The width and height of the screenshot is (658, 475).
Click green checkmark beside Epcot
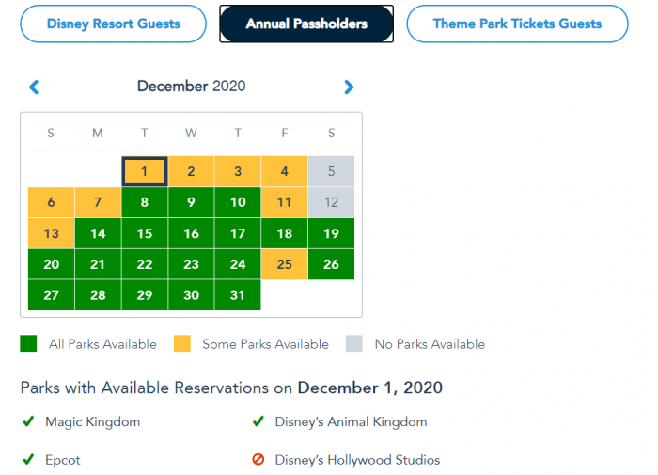(x=28, y=460)
